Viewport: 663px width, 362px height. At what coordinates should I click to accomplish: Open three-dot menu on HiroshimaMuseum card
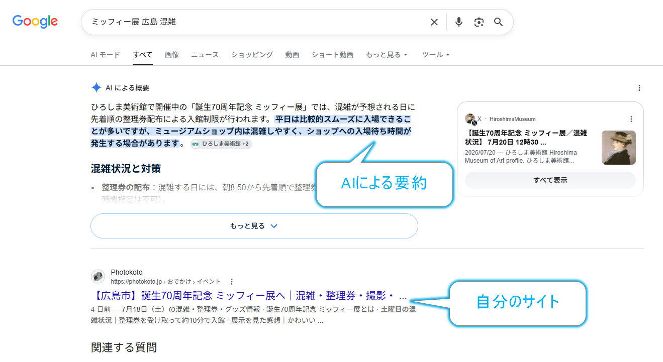click(x=631, y=119)
